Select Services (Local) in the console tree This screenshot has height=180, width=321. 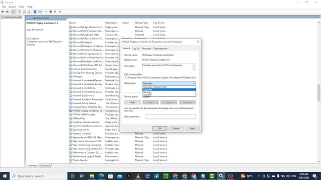[x=12, y=17]
